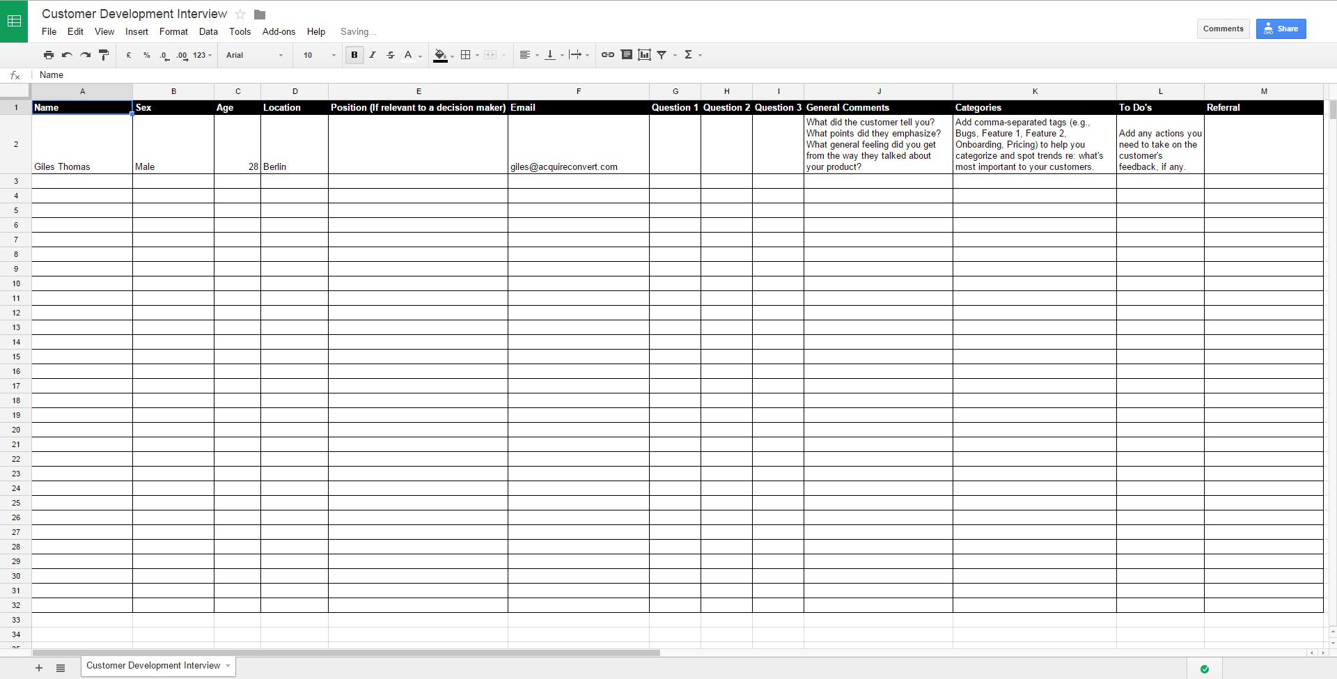Click the Comments button

[1223, 29]
